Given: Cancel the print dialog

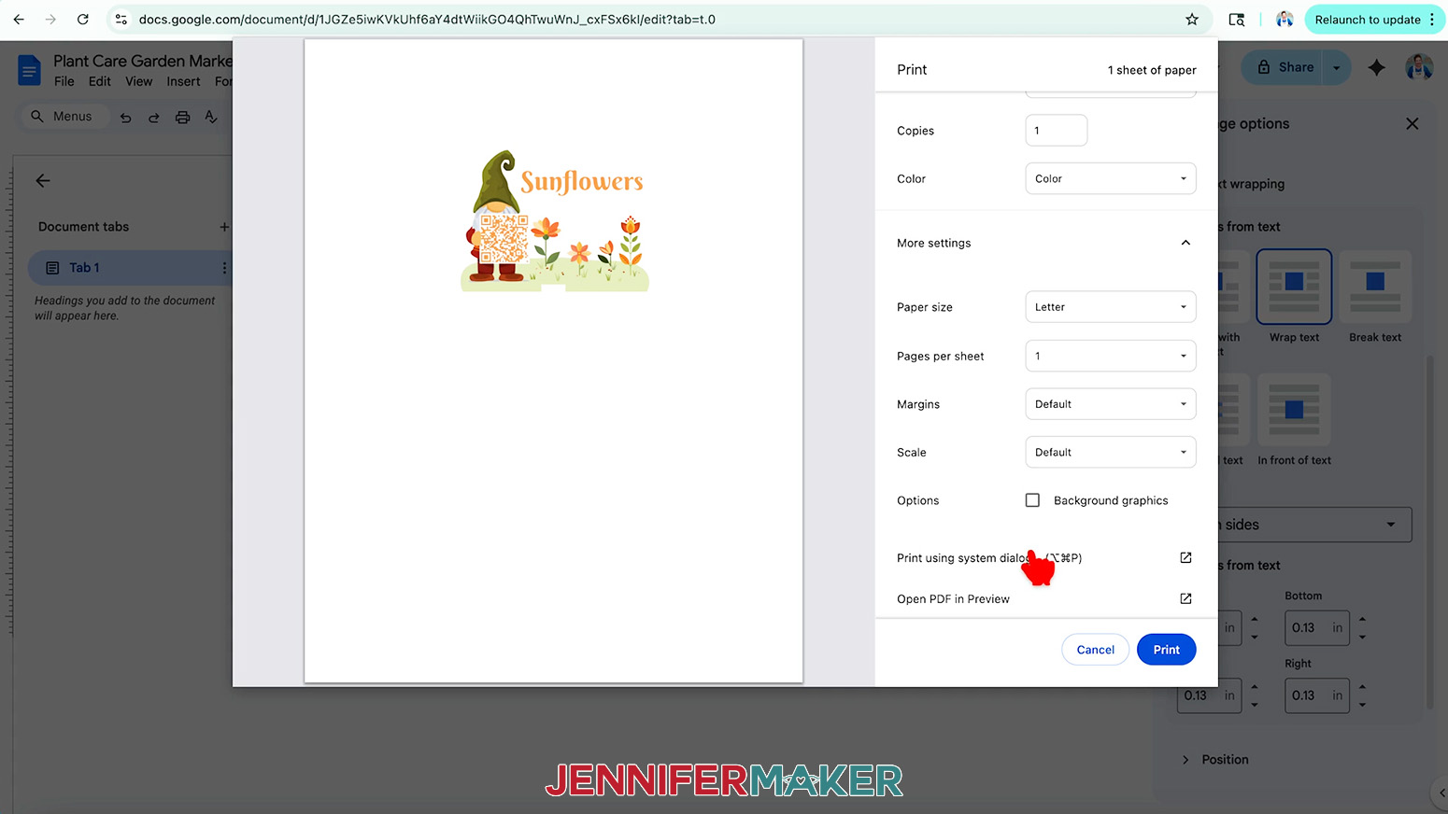Looking at the screenshot, I should pyautogui.click(x=1095, y=650).
